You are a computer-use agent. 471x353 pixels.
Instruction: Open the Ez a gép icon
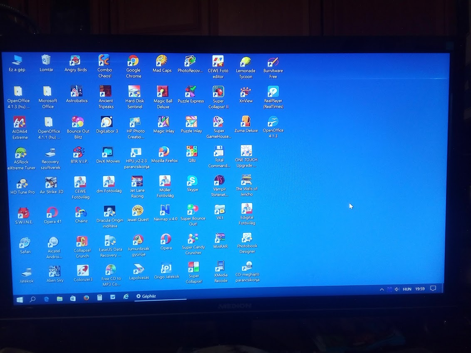click(x=17, y=63)
